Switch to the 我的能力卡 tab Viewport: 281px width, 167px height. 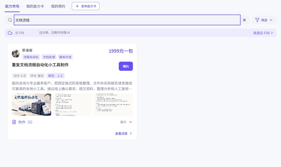(x=35, y=6)
